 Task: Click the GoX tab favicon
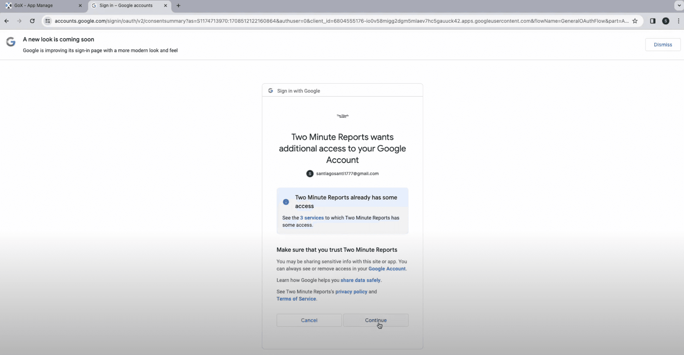[8, 5]
